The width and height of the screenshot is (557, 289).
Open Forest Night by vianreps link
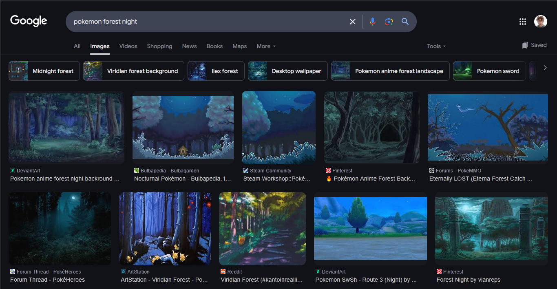(x=468, y=280)
